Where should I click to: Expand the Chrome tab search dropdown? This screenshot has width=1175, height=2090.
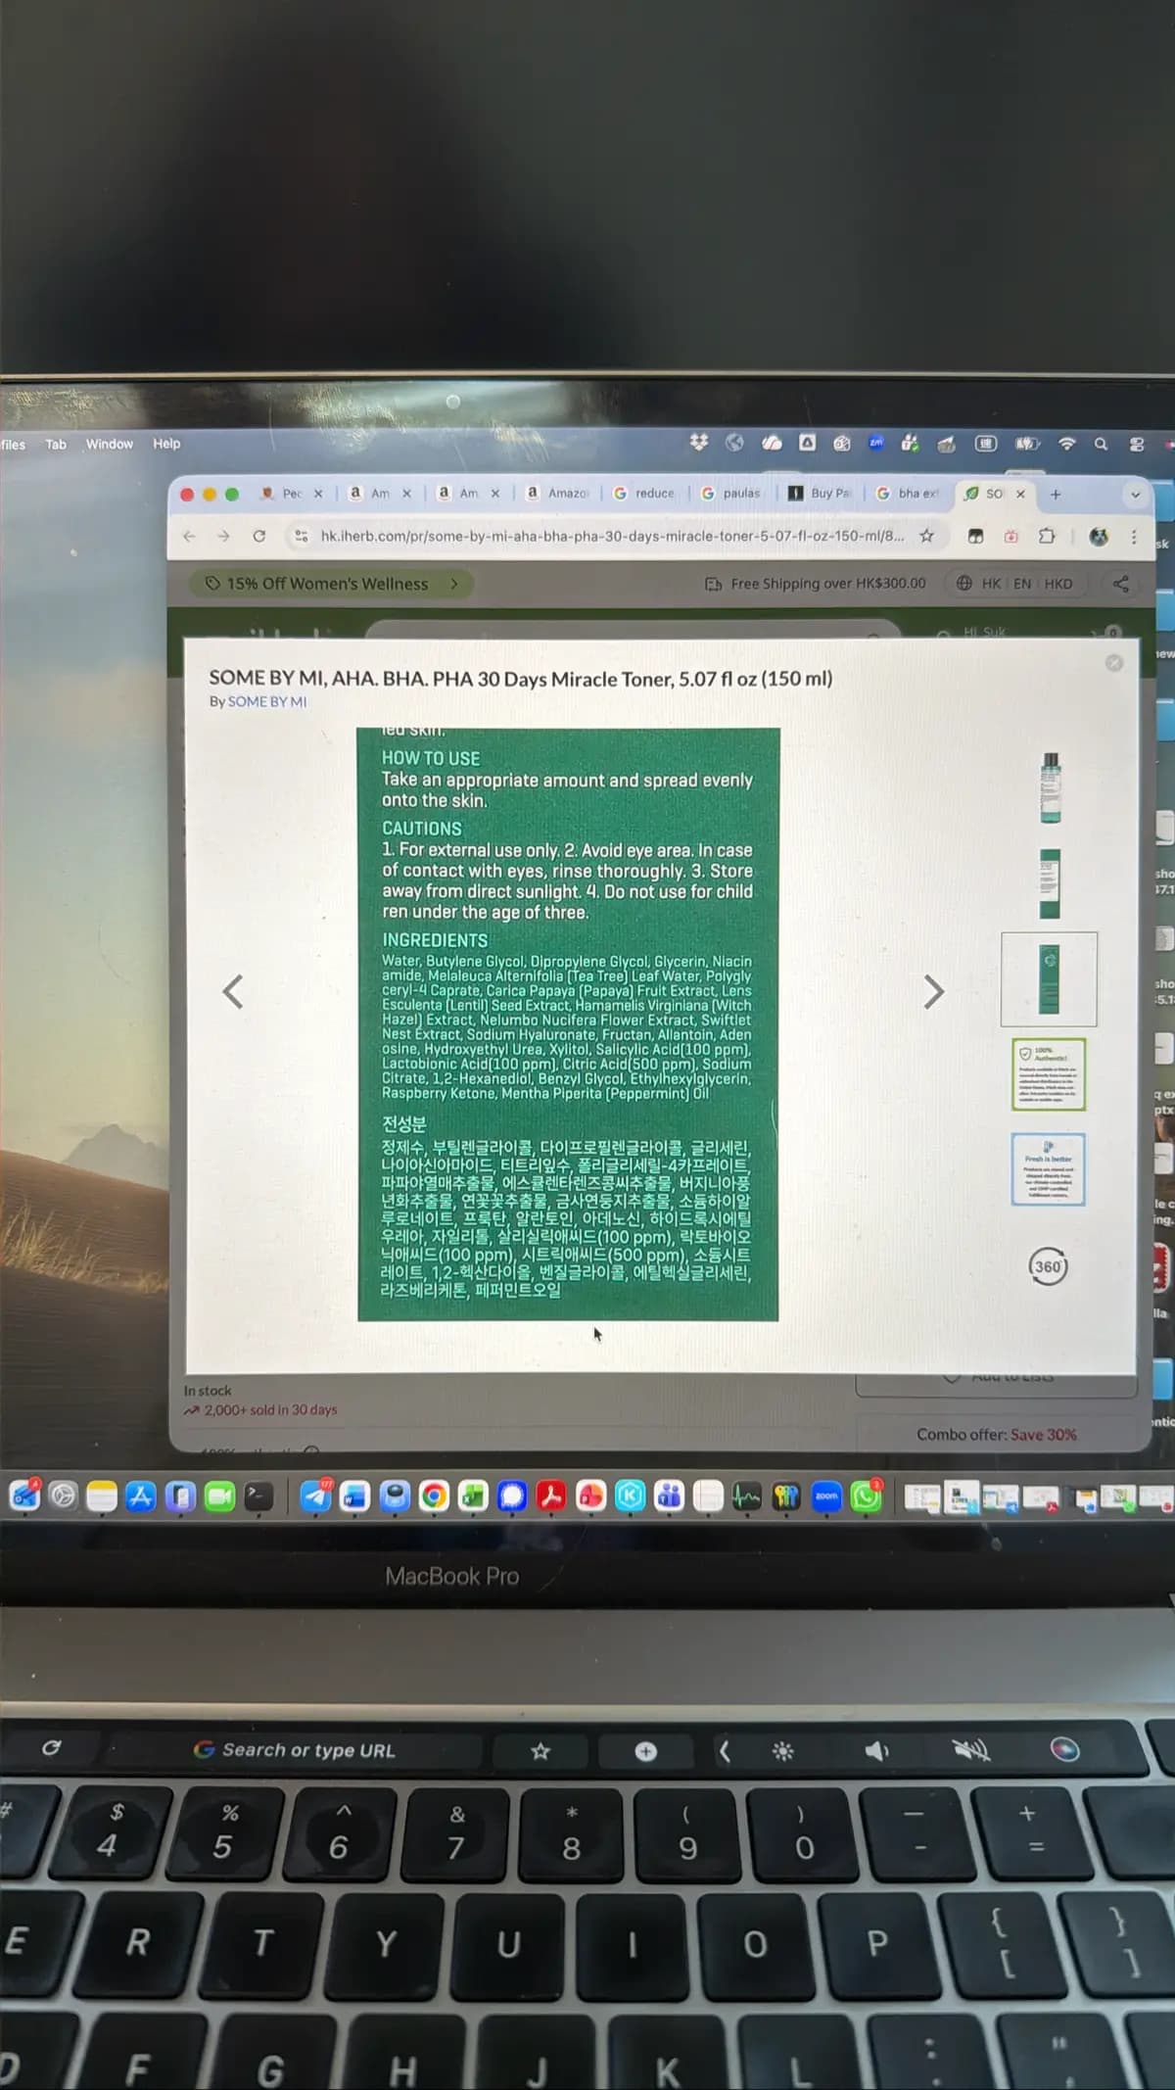[x=1135, y=495]
